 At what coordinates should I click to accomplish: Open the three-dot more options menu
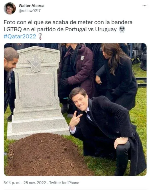144,6
